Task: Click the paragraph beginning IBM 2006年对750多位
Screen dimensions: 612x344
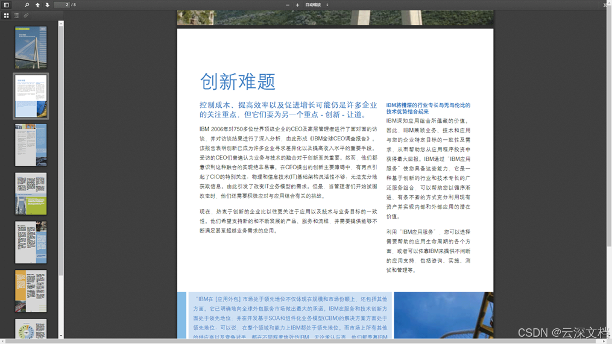Action: (x=288, y=162)
